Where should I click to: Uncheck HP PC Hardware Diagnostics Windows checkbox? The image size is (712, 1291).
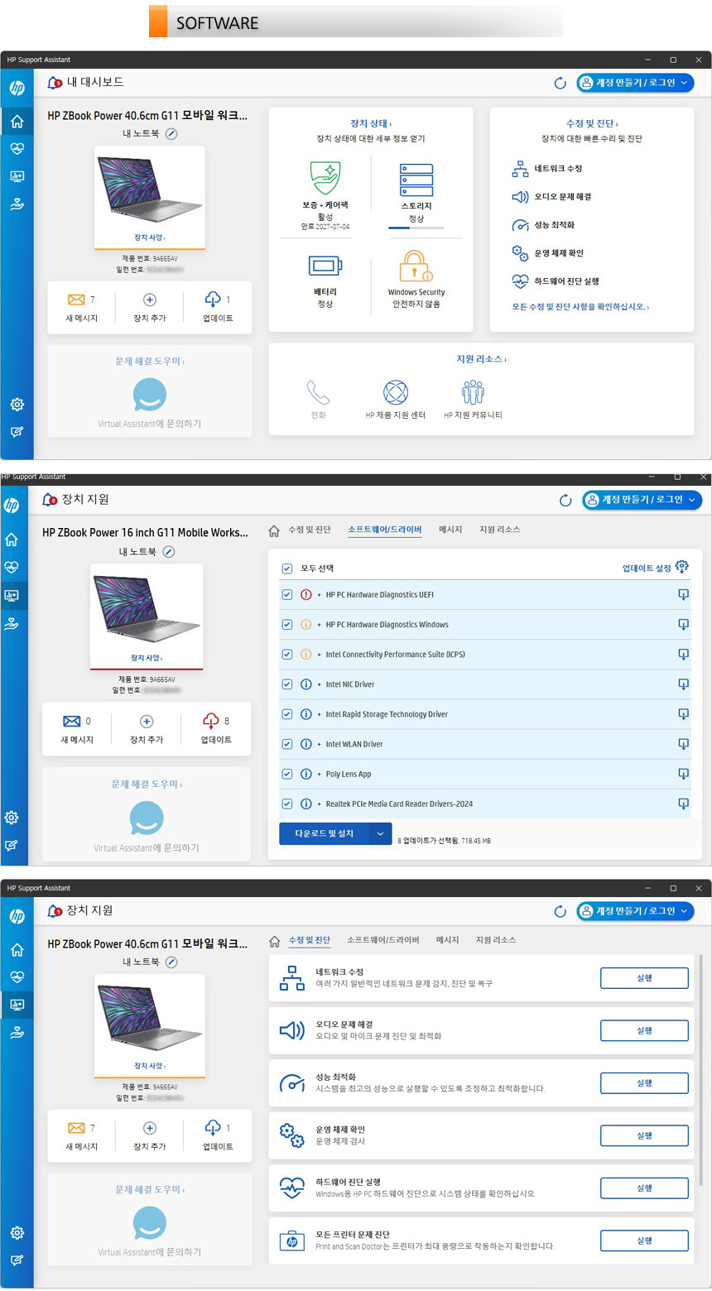[286, 624]
